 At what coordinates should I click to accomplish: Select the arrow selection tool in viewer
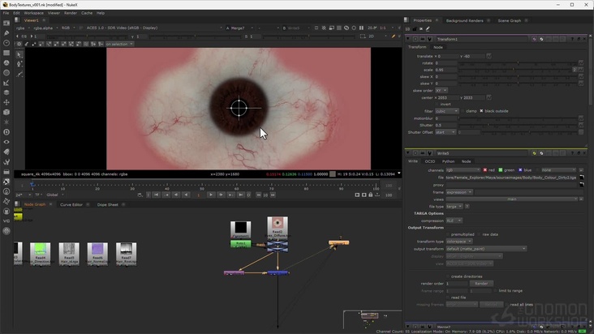coord(19,54)
